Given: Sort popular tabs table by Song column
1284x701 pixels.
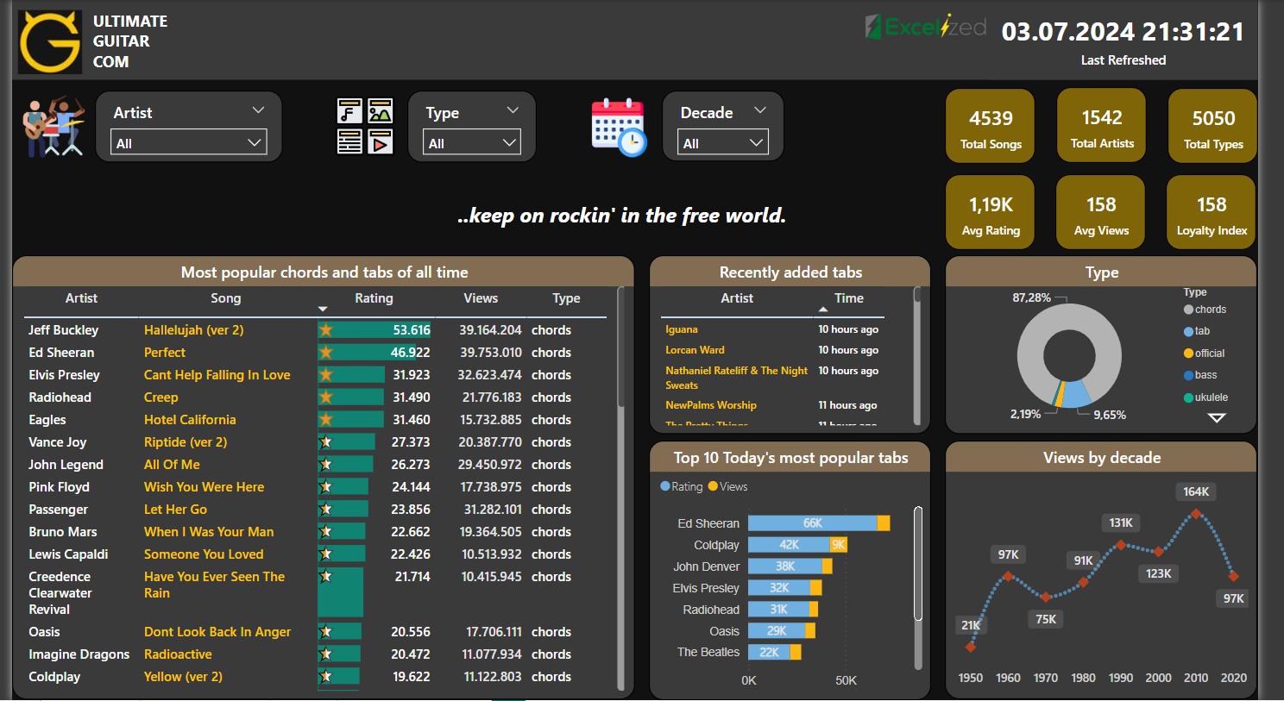Looking at the screenshot, I should pos(225,298).
